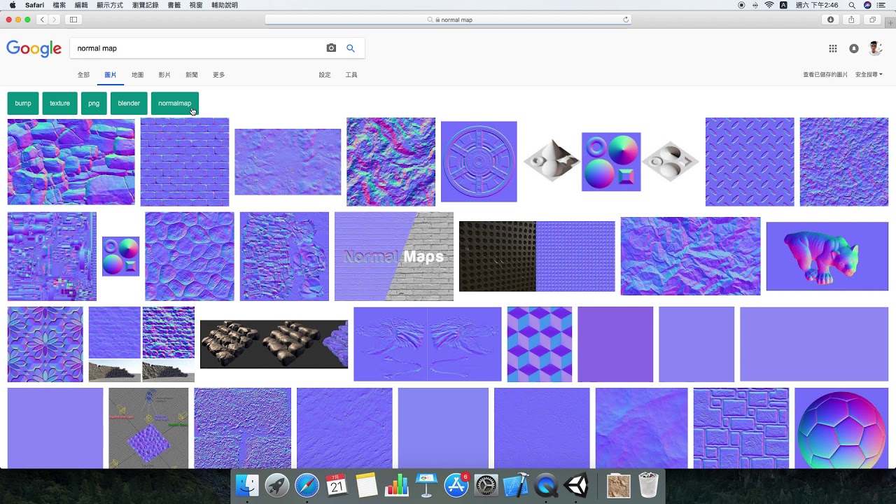
Task: Open the rhino normal map thumbnail
Action: (827, 256)
